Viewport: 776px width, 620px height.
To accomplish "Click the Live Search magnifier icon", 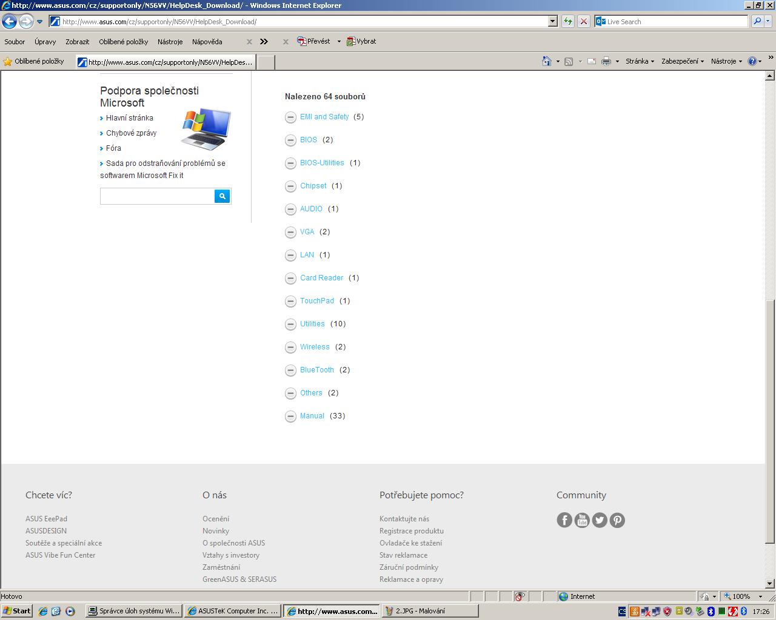I will tap(757, 21).
